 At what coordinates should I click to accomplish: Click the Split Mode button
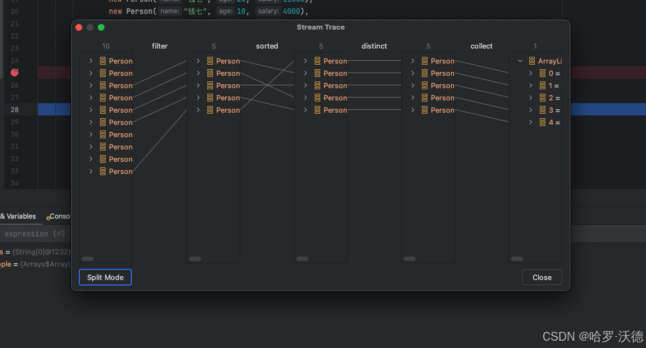pyautogui.click(x=105, y=277)
